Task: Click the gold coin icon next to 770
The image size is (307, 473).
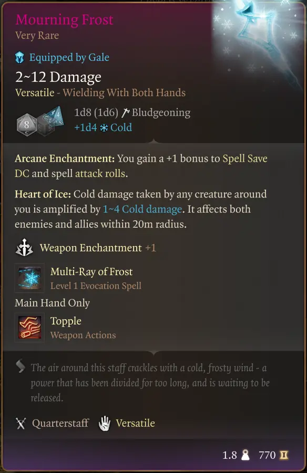Action: tap(284, 455)
